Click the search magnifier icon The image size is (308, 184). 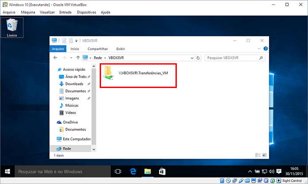pos(261,58)
